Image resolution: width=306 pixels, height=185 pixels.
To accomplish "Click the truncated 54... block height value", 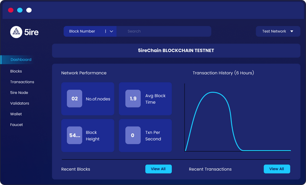I will pyautogui.click(x=75, y=135).
